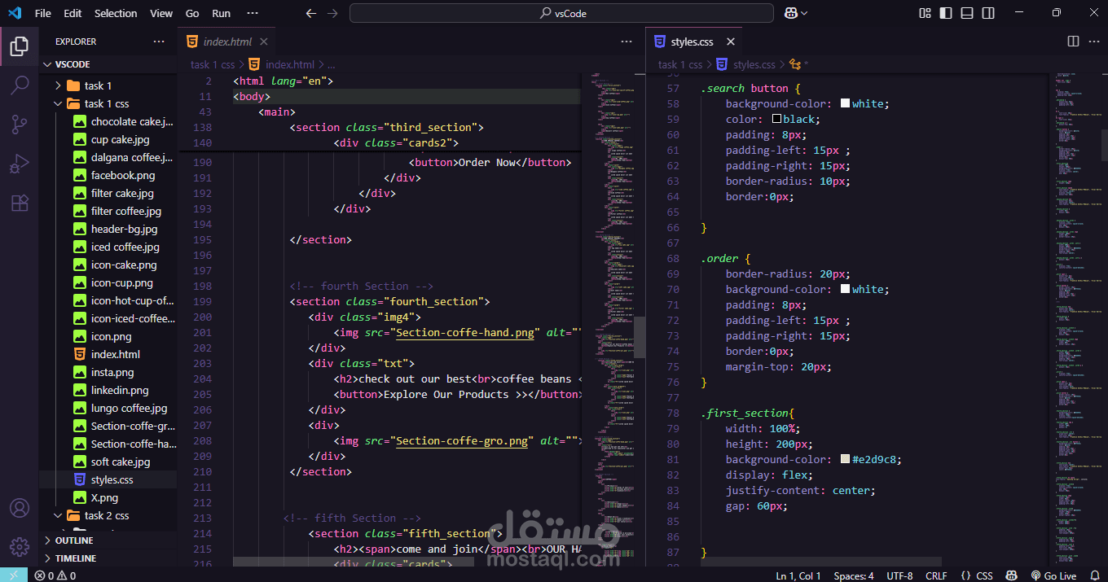
Task: Open the Source Control view
Action: [x=20, y=125]
